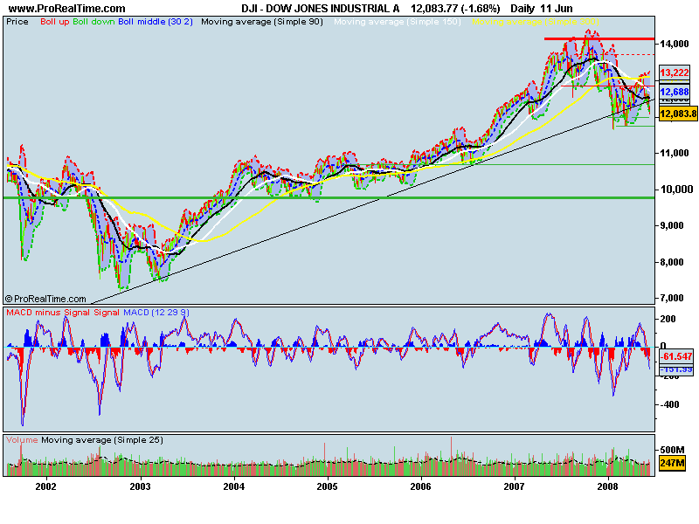Click the 2008 year label on time axis
The image size is (699, 524).
607,486
